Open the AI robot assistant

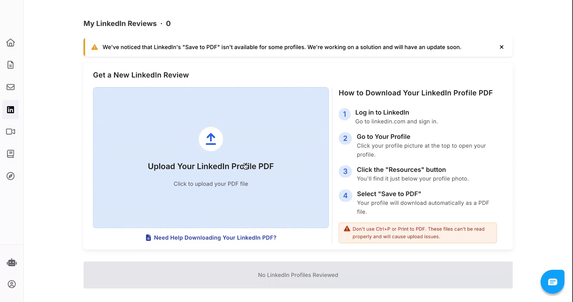12,262
